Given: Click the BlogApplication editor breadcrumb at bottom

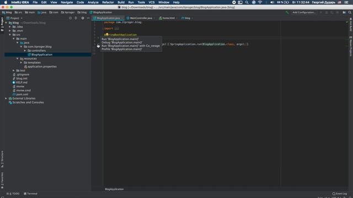Looking at the screenshot, I should pyautogui.click(x=114, y=189).
